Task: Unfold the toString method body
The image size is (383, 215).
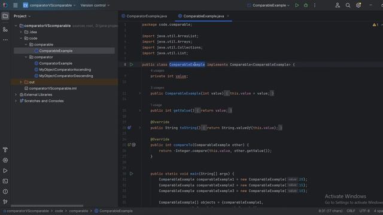Action: tap(140, 127)
